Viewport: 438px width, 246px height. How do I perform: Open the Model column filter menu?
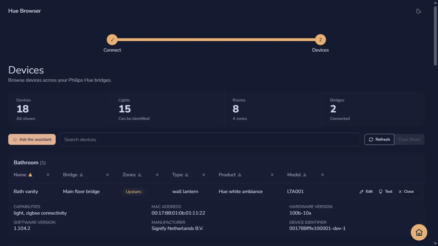(322, 175)
